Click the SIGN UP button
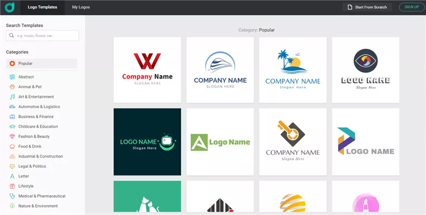426x215 pixels. pos(411,7)
